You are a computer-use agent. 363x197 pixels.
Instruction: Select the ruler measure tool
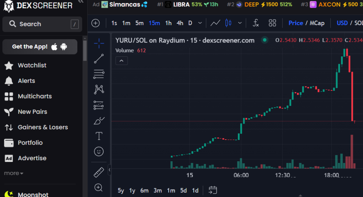pyautogui.click(x=99, y=173)
